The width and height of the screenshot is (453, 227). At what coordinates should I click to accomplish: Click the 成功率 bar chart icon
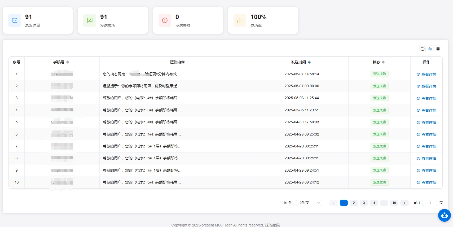pyautogui.click(x=240, y=20)
